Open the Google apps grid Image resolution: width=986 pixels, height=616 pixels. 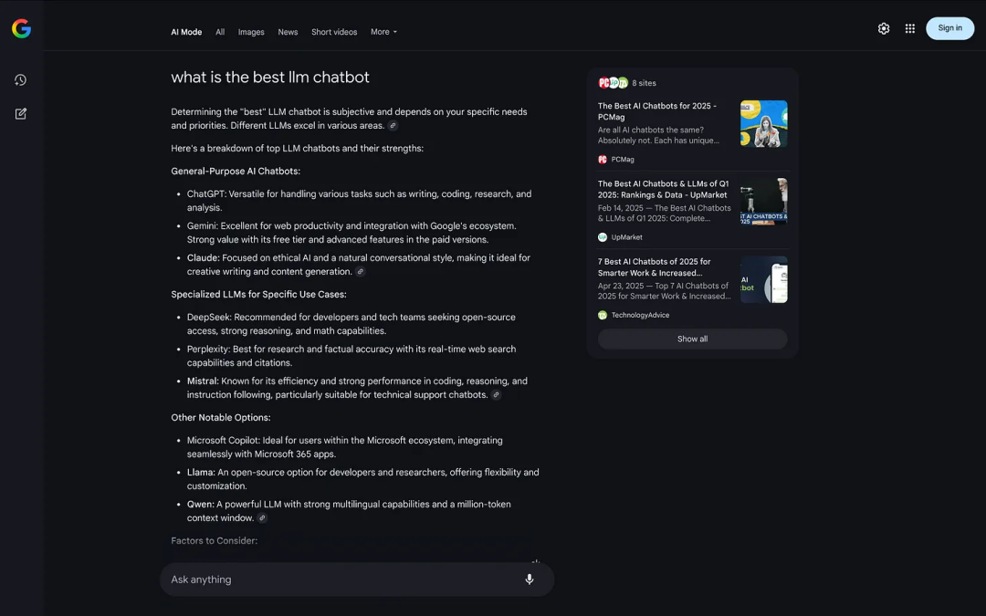(x=910, y=28)
